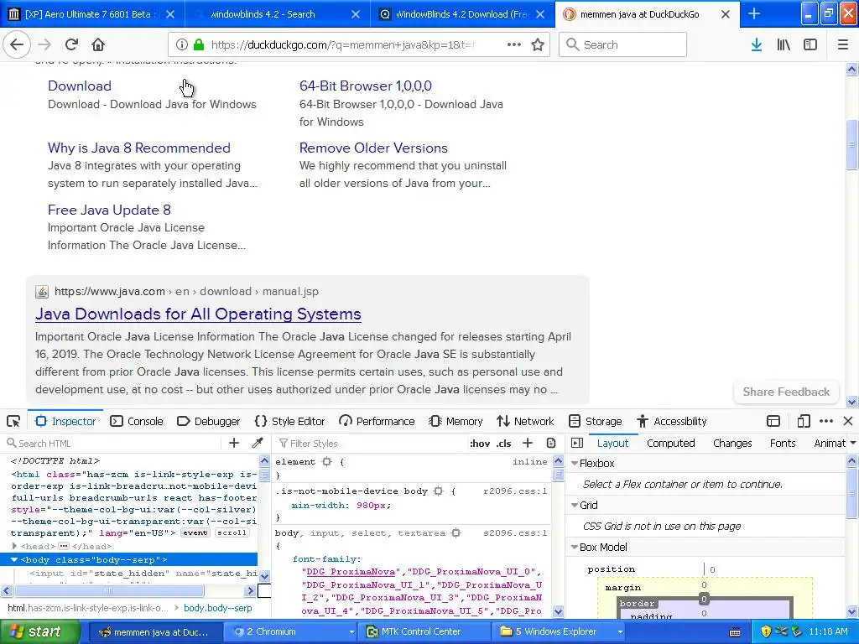Close the developer tools panel
The image size is (859, 644).
click(848, 421)
